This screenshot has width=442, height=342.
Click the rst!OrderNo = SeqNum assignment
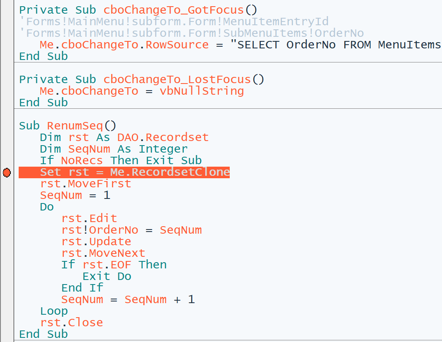click(x=131, y=230)
